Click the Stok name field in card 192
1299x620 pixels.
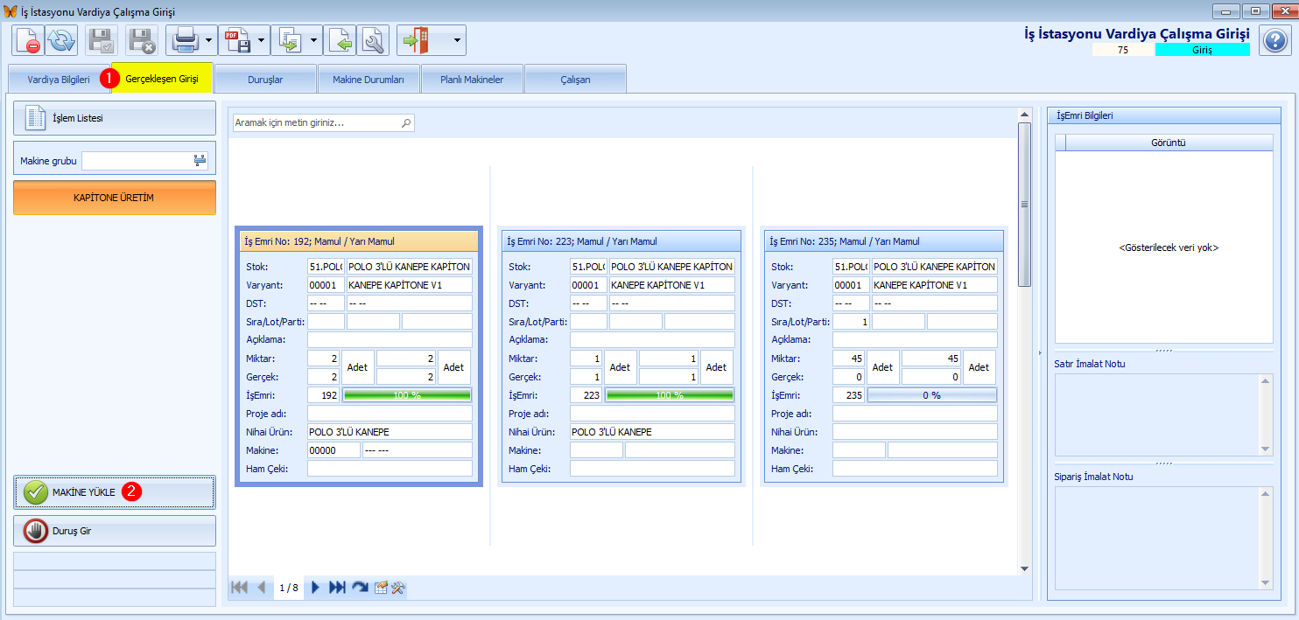click(x=410, y=267)
